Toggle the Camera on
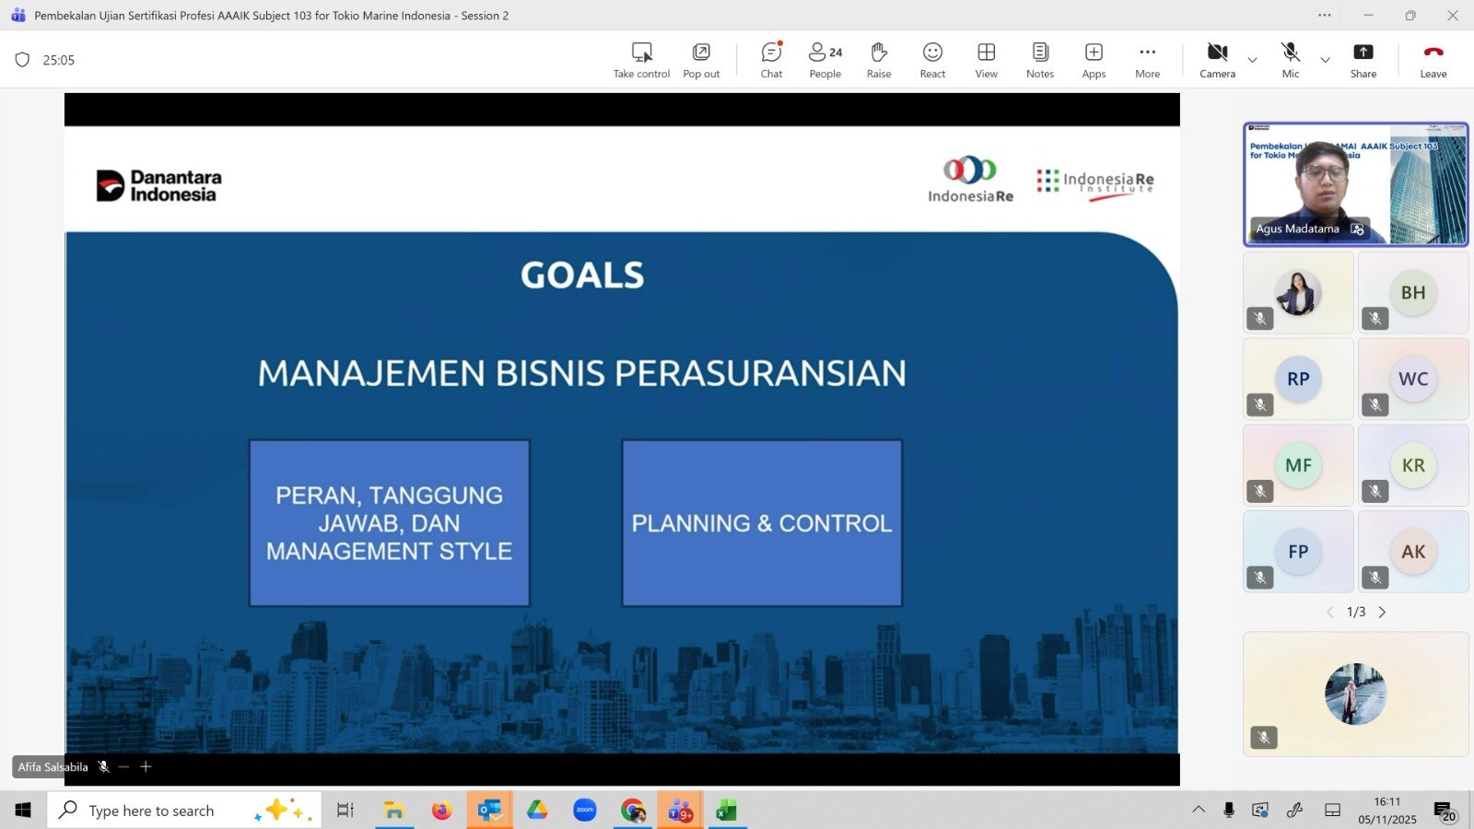Screen dimensions: 1474x829 point(1217,60)
